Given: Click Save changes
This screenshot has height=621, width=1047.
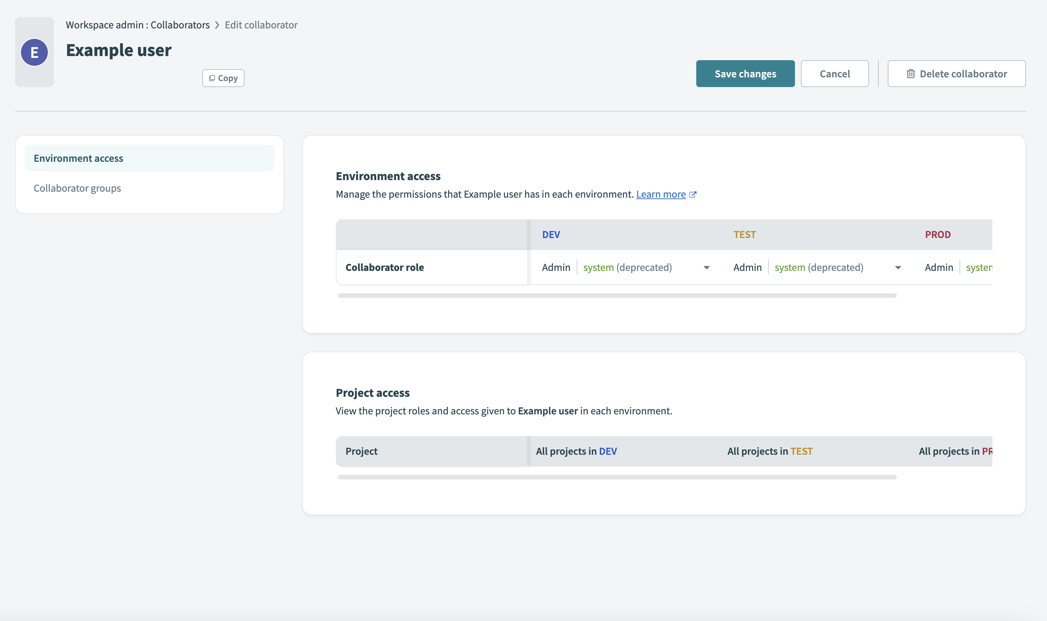Looking at the screenshot, I should tap(745, 74).
